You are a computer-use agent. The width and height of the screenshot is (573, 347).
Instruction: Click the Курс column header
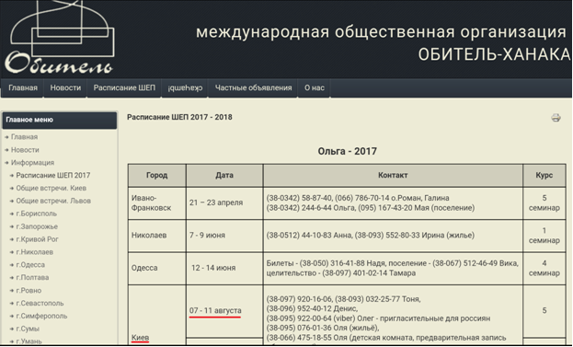(x=544, y=175)
